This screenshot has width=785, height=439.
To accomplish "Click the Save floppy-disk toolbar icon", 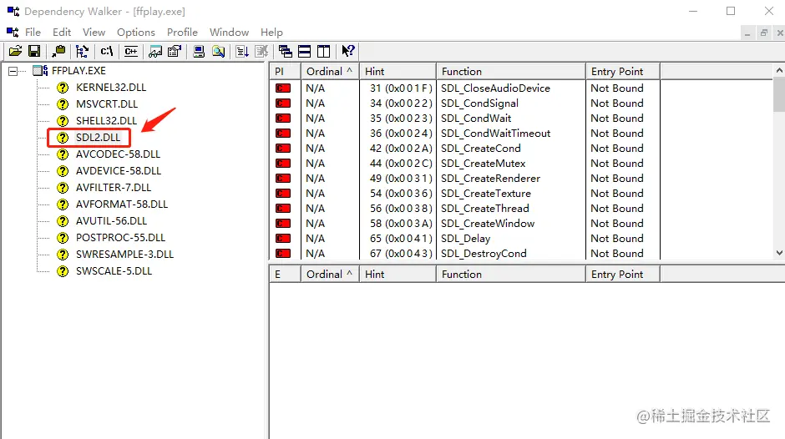I will pyautogui.click(x=34, y=51).
